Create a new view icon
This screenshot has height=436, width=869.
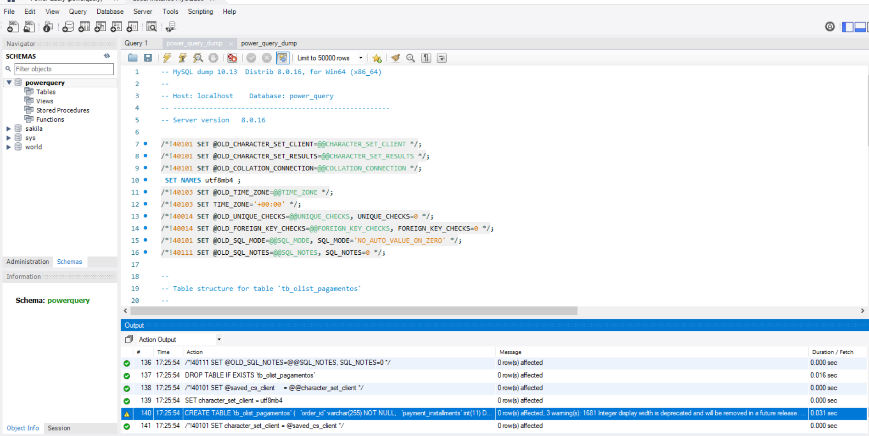point(100,27)
